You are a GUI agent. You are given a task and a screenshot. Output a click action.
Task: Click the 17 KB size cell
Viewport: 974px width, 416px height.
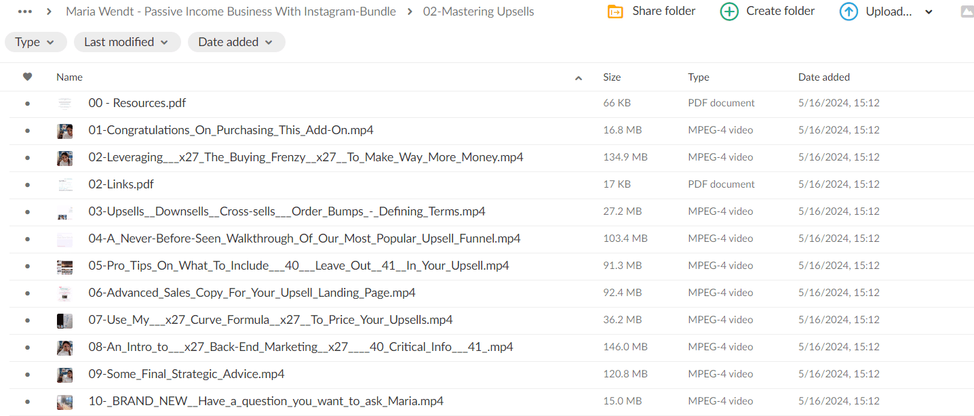click(617, 184)
